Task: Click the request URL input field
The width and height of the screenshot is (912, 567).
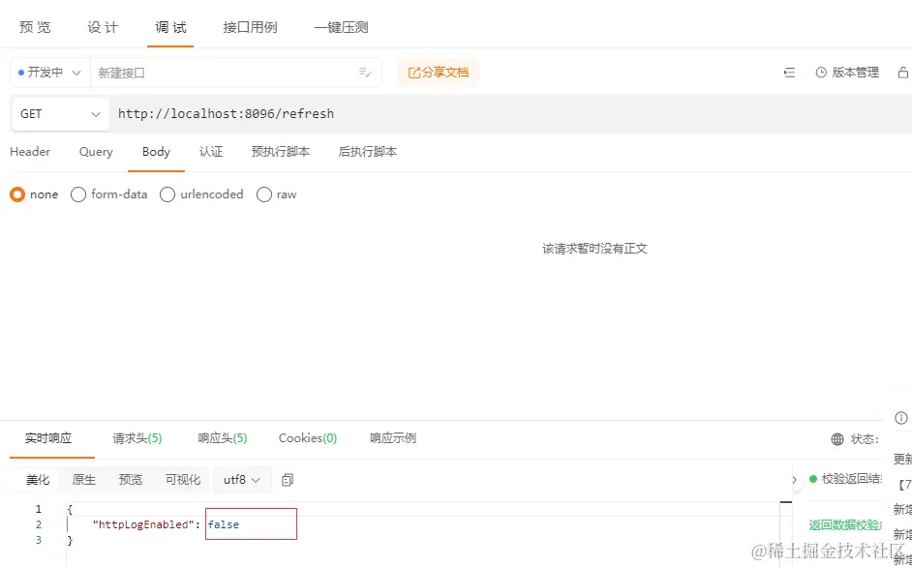Action: click(x=387, y=113)
